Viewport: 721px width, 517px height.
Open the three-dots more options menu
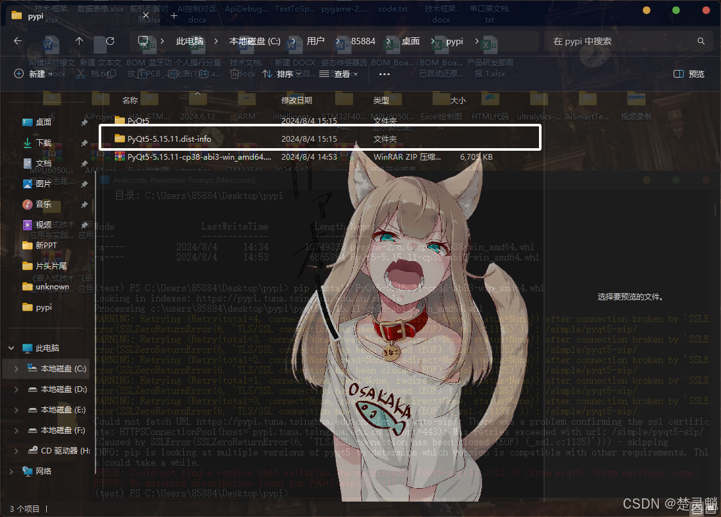pyautogui.click(x=385, y=74)
